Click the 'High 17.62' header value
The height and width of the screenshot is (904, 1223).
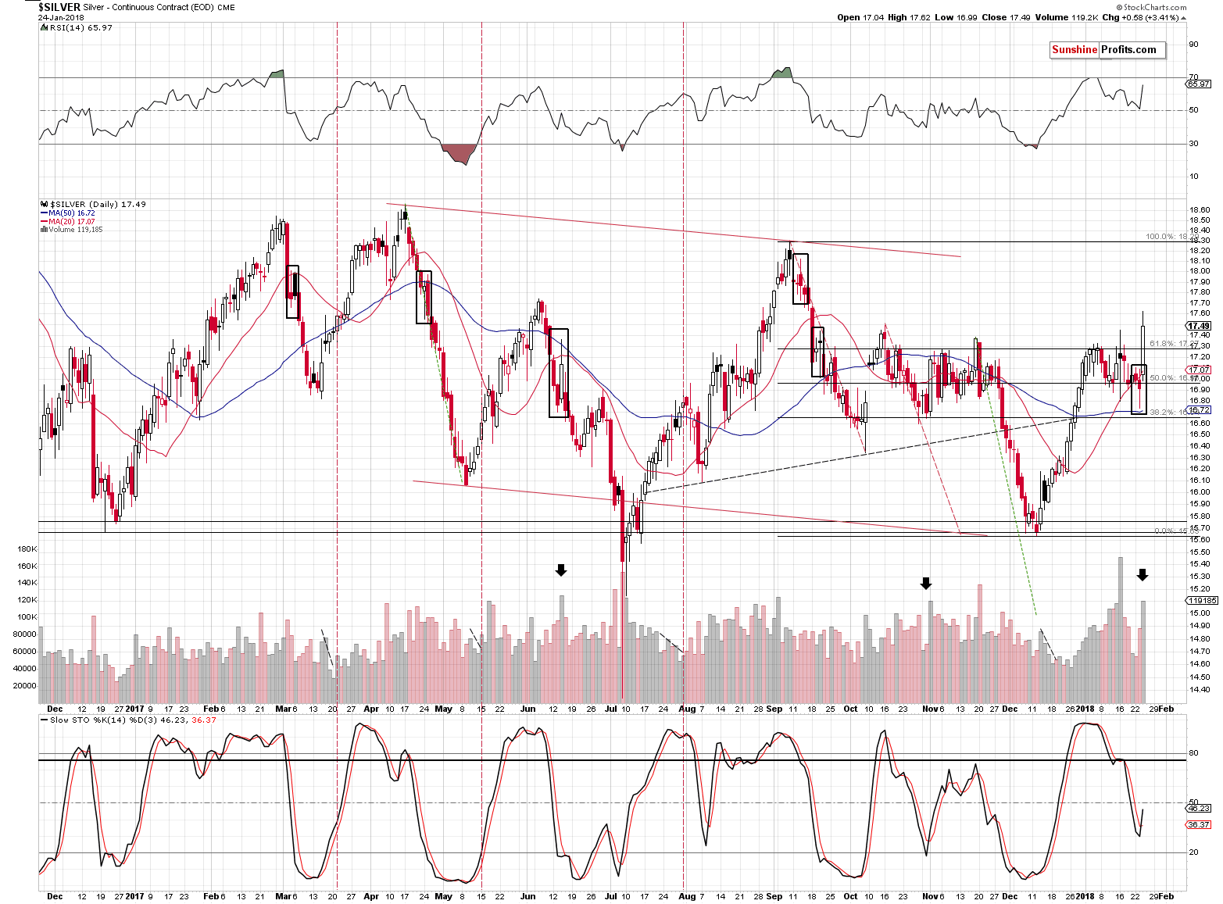click(x=908, y=17)
